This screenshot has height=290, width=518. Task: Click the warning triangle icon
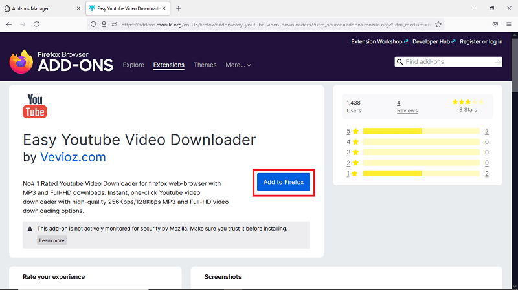pos(30,229)
